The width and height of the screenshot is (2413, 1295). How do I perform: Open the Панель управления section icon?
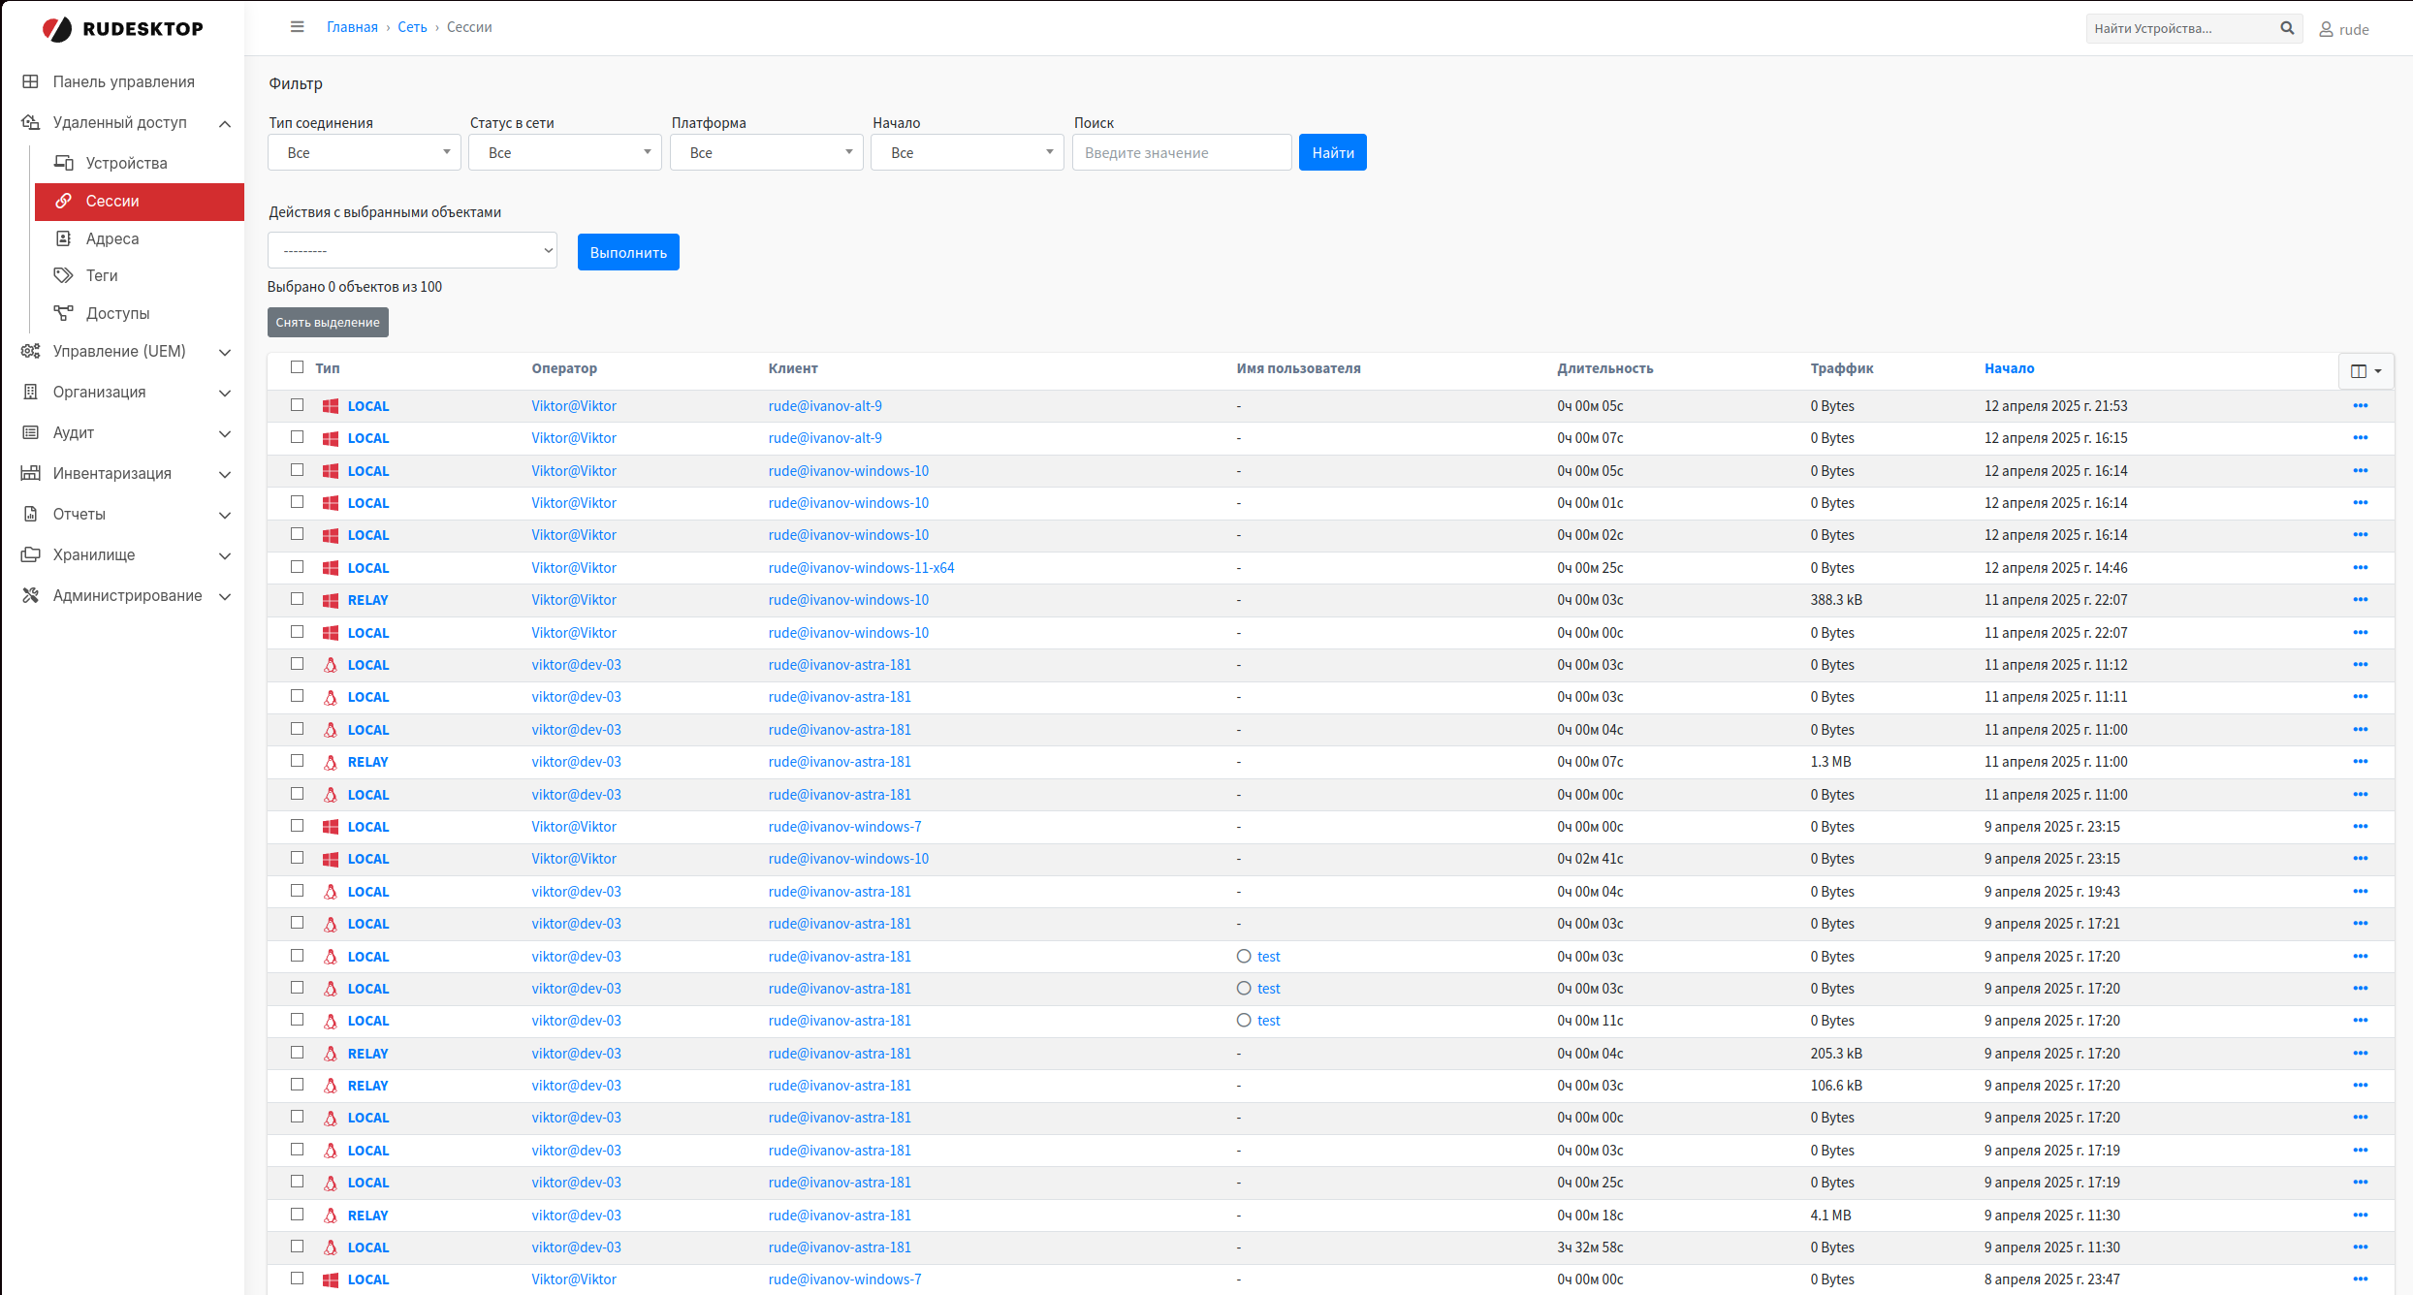pos(30,81)
